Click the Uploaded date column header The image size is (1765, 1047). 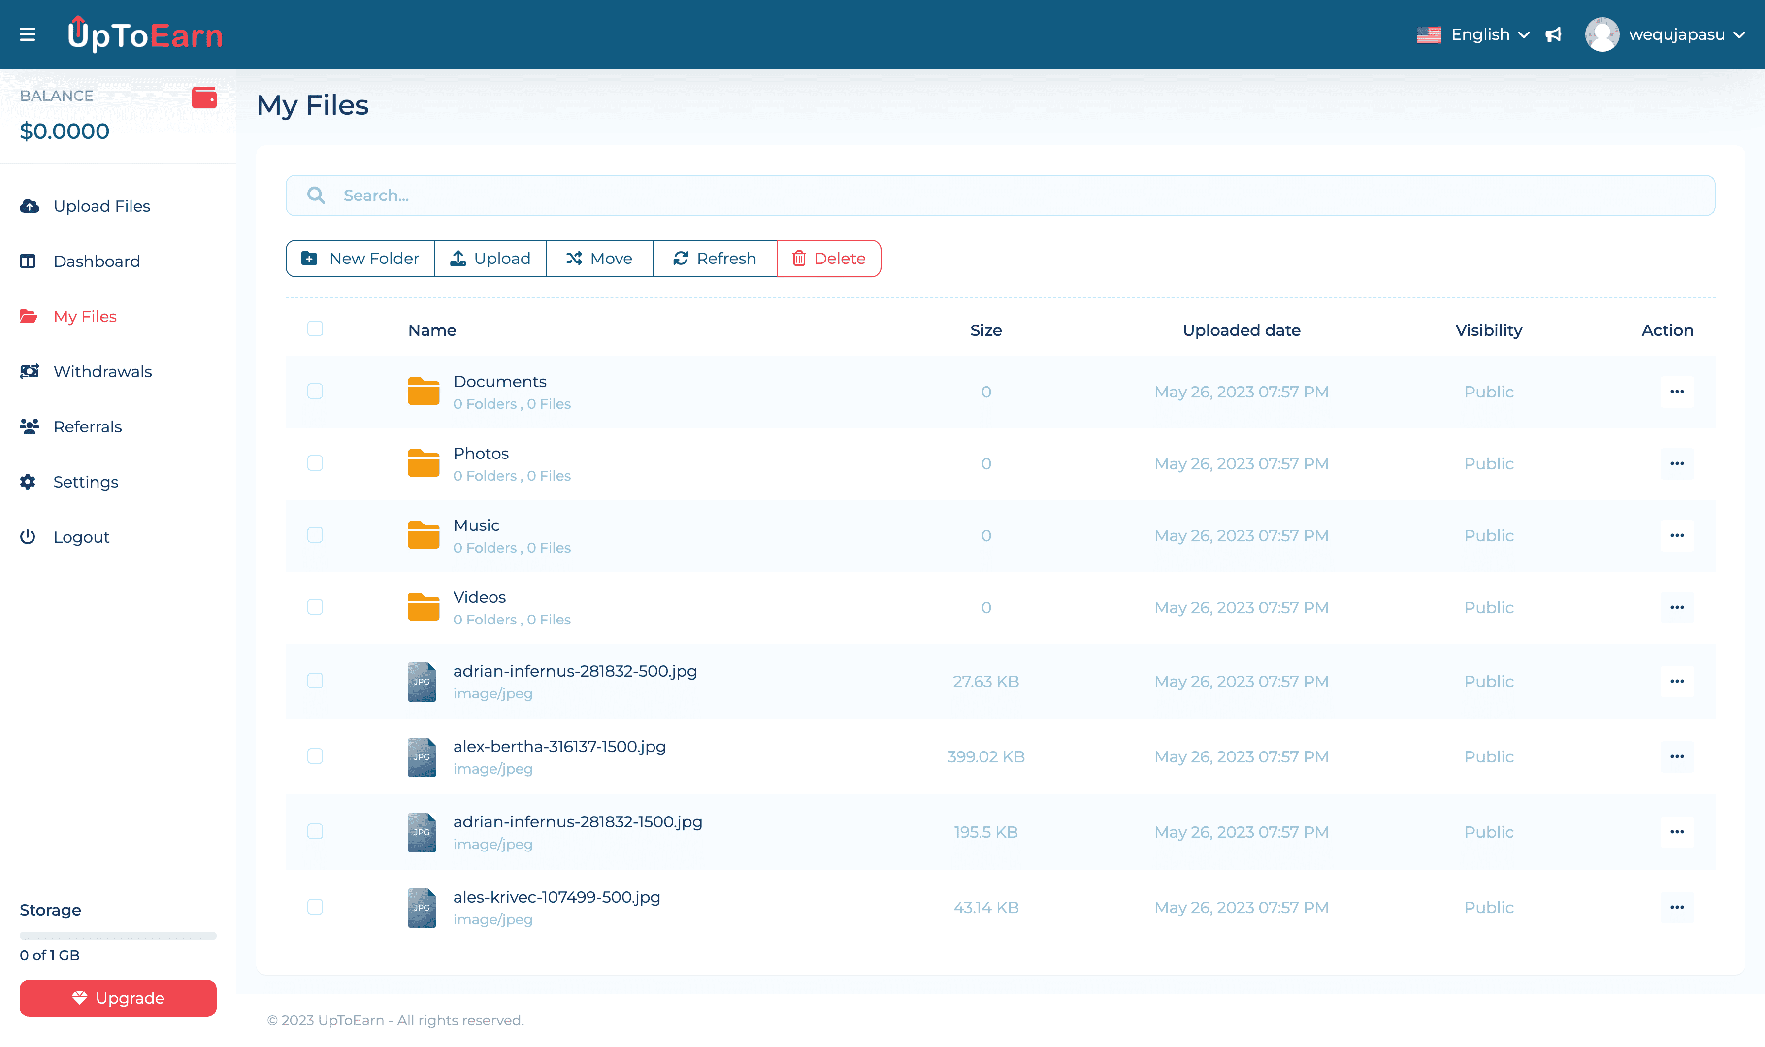[1241, 330]
